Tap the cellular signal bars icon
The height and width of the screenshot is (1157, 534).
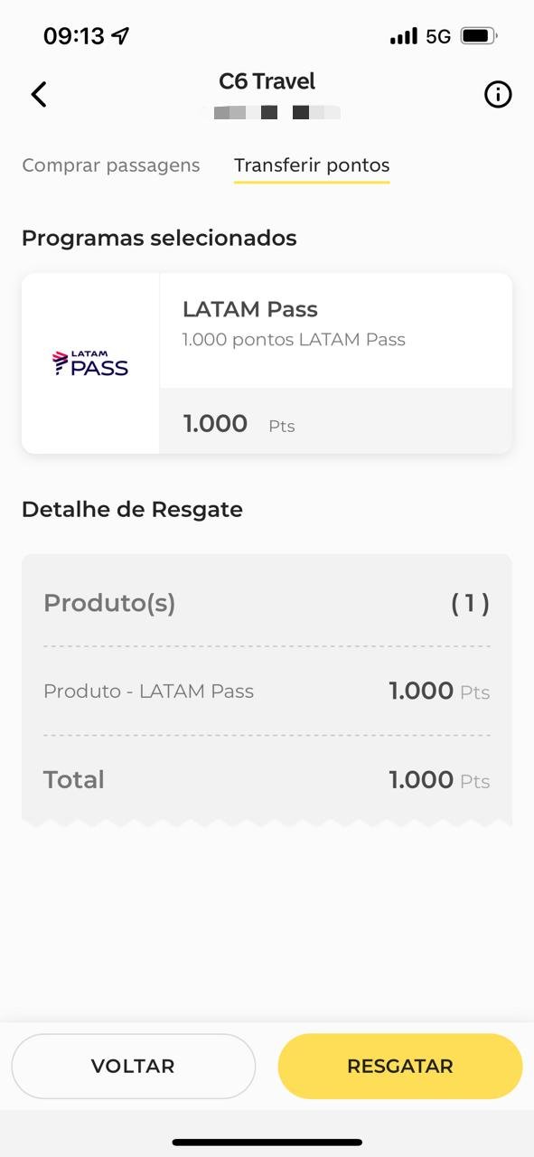coord(404,36)
